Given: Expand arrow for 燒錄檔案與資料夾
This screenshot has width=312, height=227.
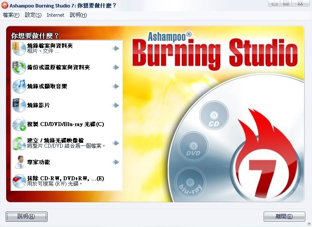Looking at the screenshot, I should tap(116, 48).
